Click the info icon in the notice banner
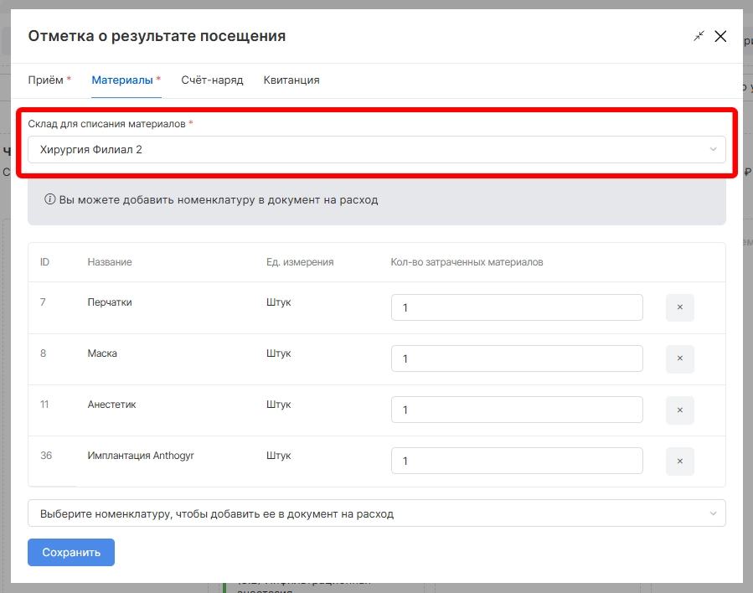 (x=49, y=200)
